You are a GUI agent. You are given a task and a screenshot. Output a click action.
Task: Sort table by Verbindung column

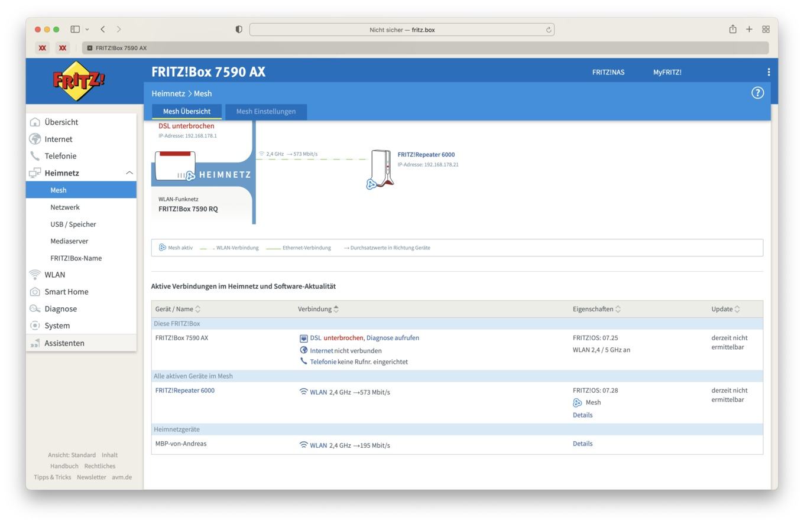(319, 309)
